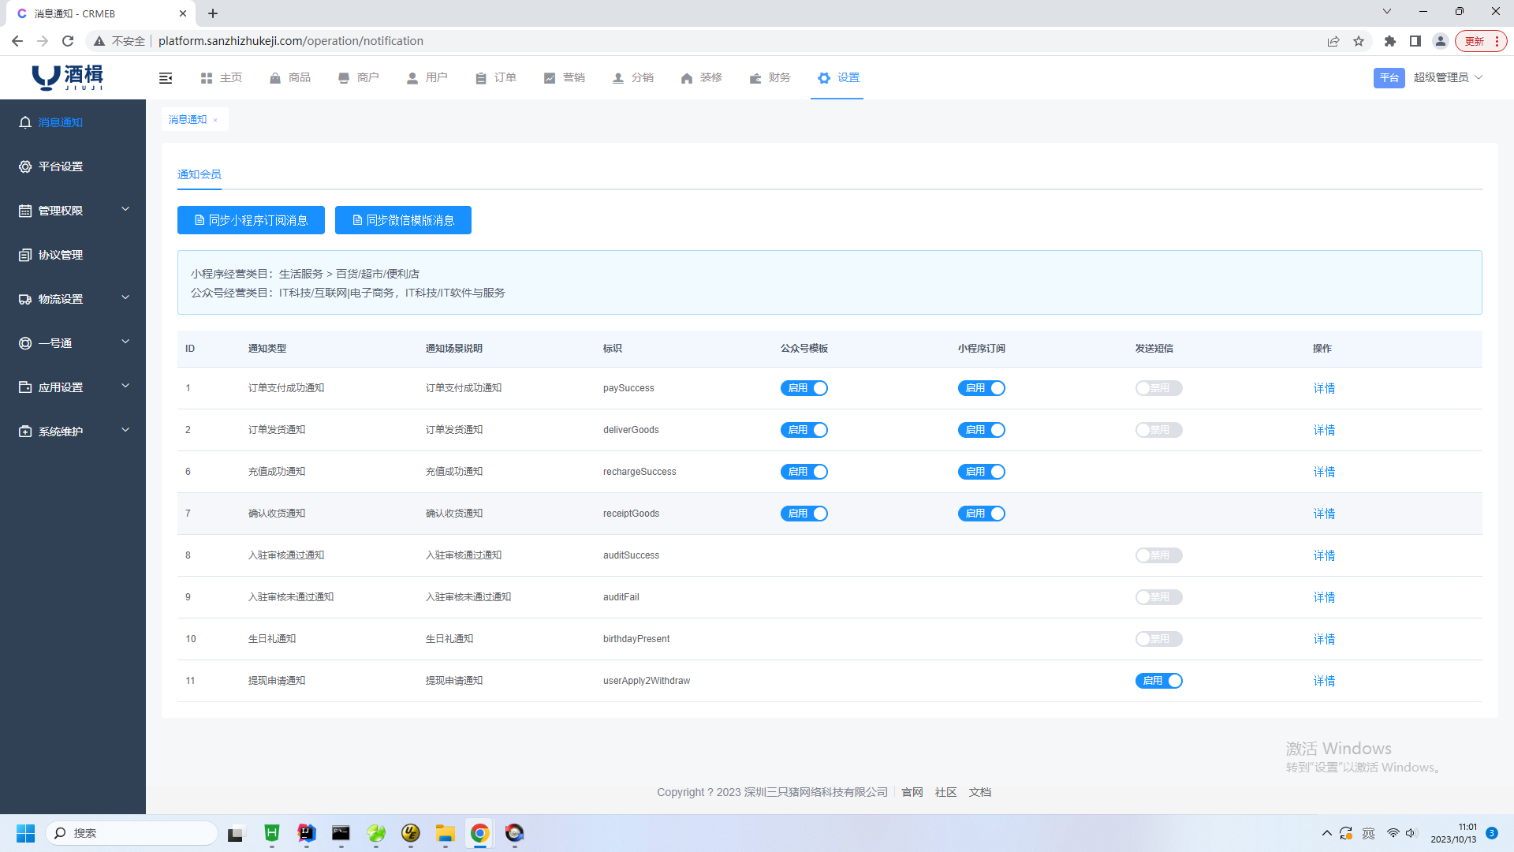Click the sidebar collapse menu icon

pyautogui.click(x=166, y=77)
